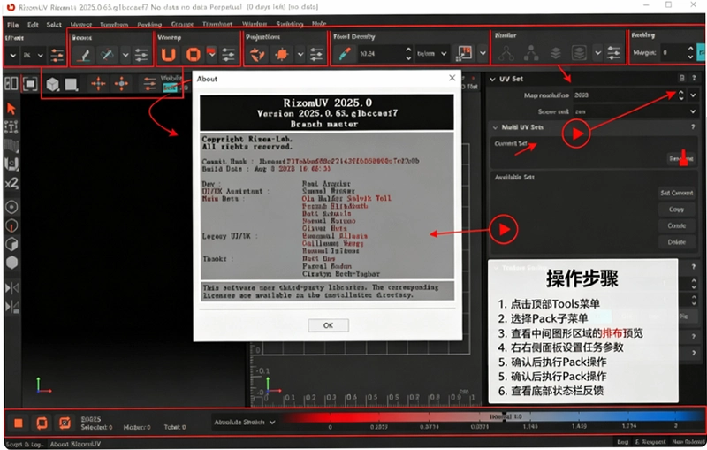Open the Seams group dropdown arrow
The width and height of the screenshot is (707, 450).
tap(125, 55)
